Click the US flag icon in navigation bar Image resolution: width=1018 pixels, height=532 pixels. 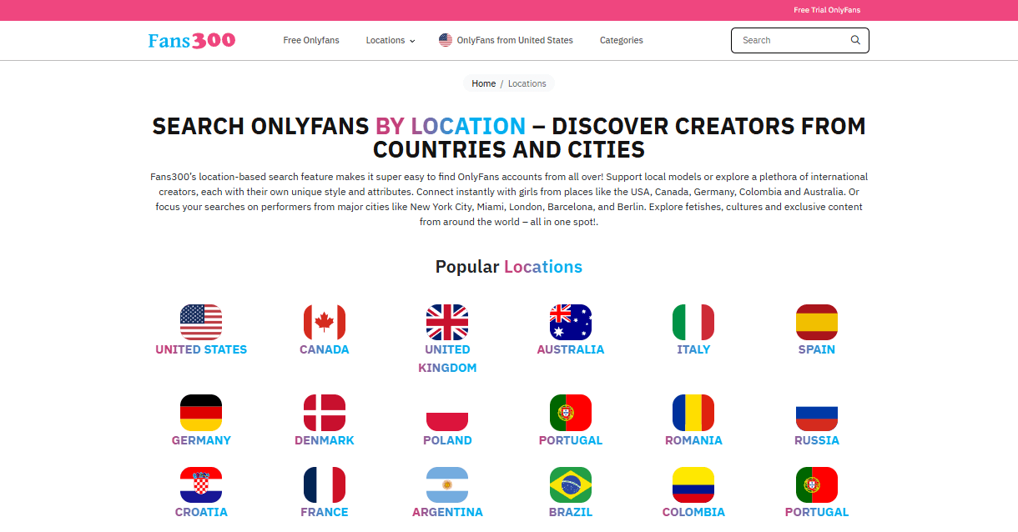(x=446, y=40)
